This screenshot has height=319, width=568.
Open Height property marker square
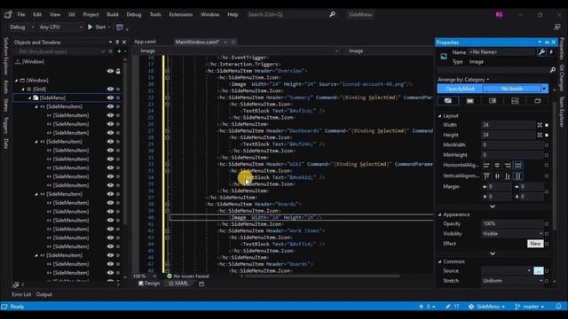click(547, 135)
